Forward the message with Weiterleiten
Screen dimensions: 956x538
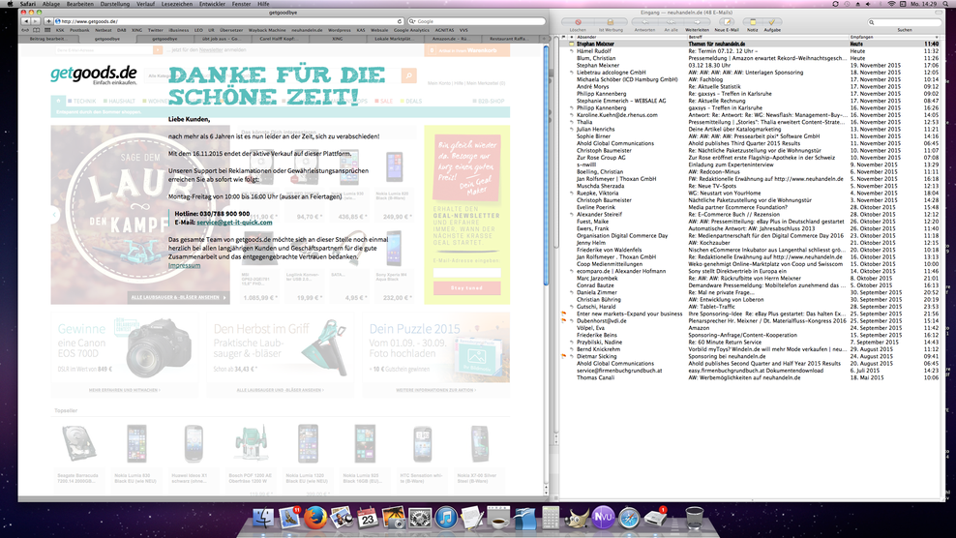point(697,22)
